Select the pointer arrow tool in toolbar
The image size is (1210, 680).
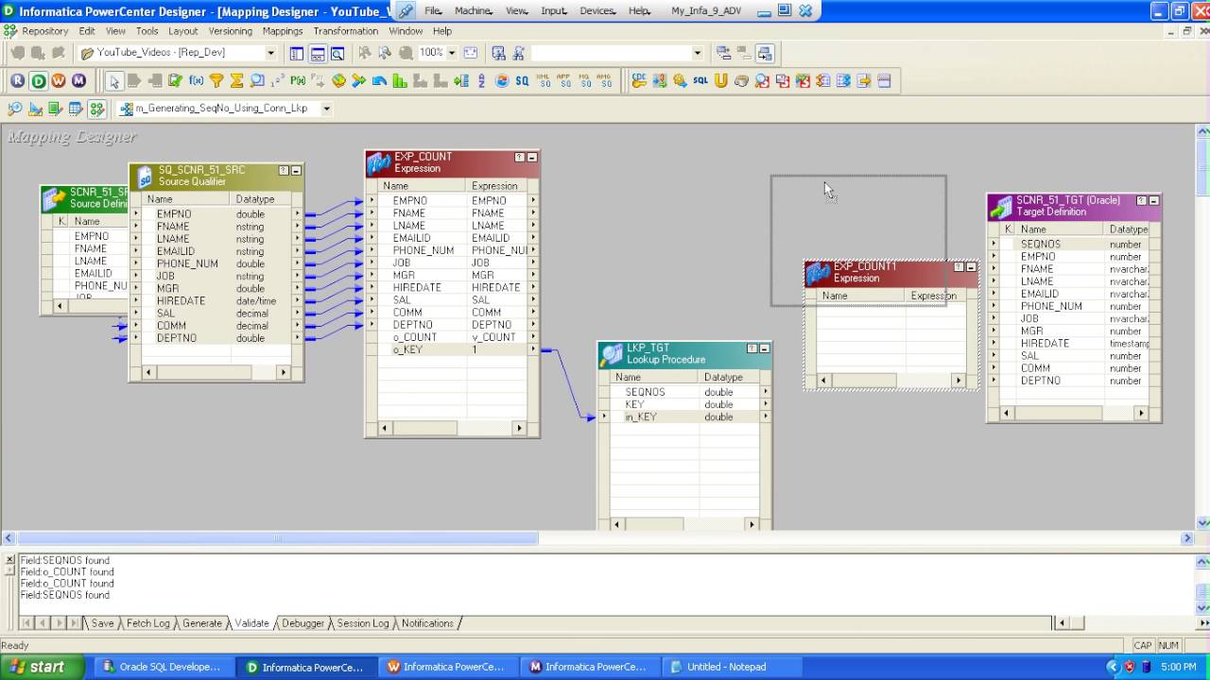point(114,81)
